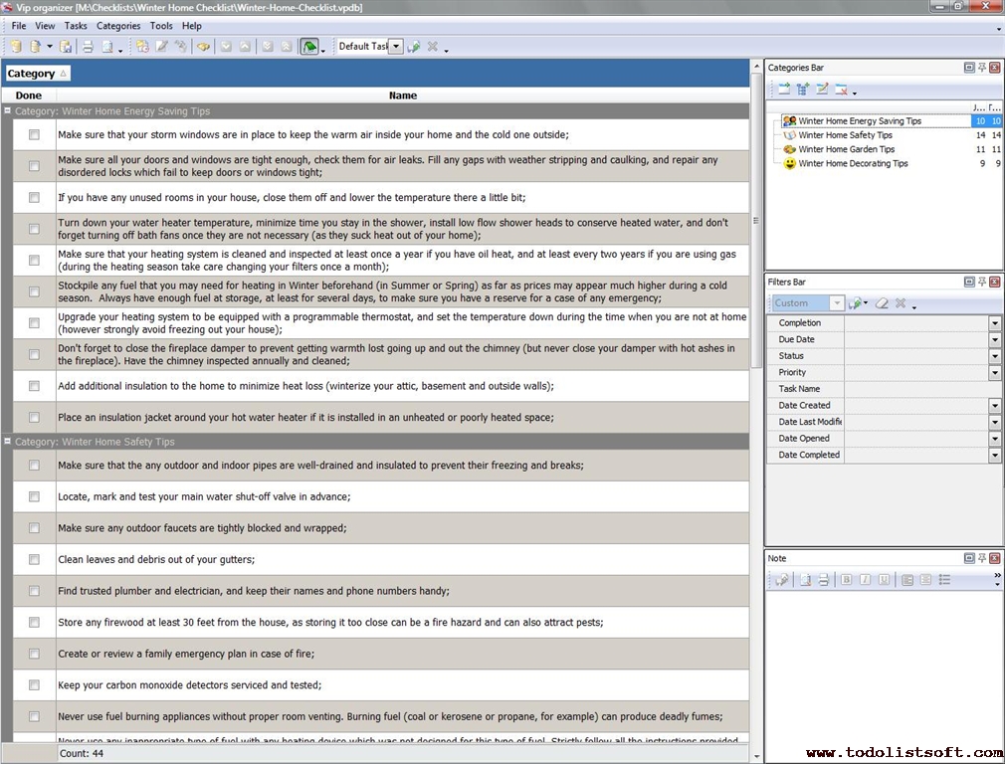The height and width of the screenshot is (764, 1005).
Task: Click the task list vertical scrollbar
Action: coord(756,398)
